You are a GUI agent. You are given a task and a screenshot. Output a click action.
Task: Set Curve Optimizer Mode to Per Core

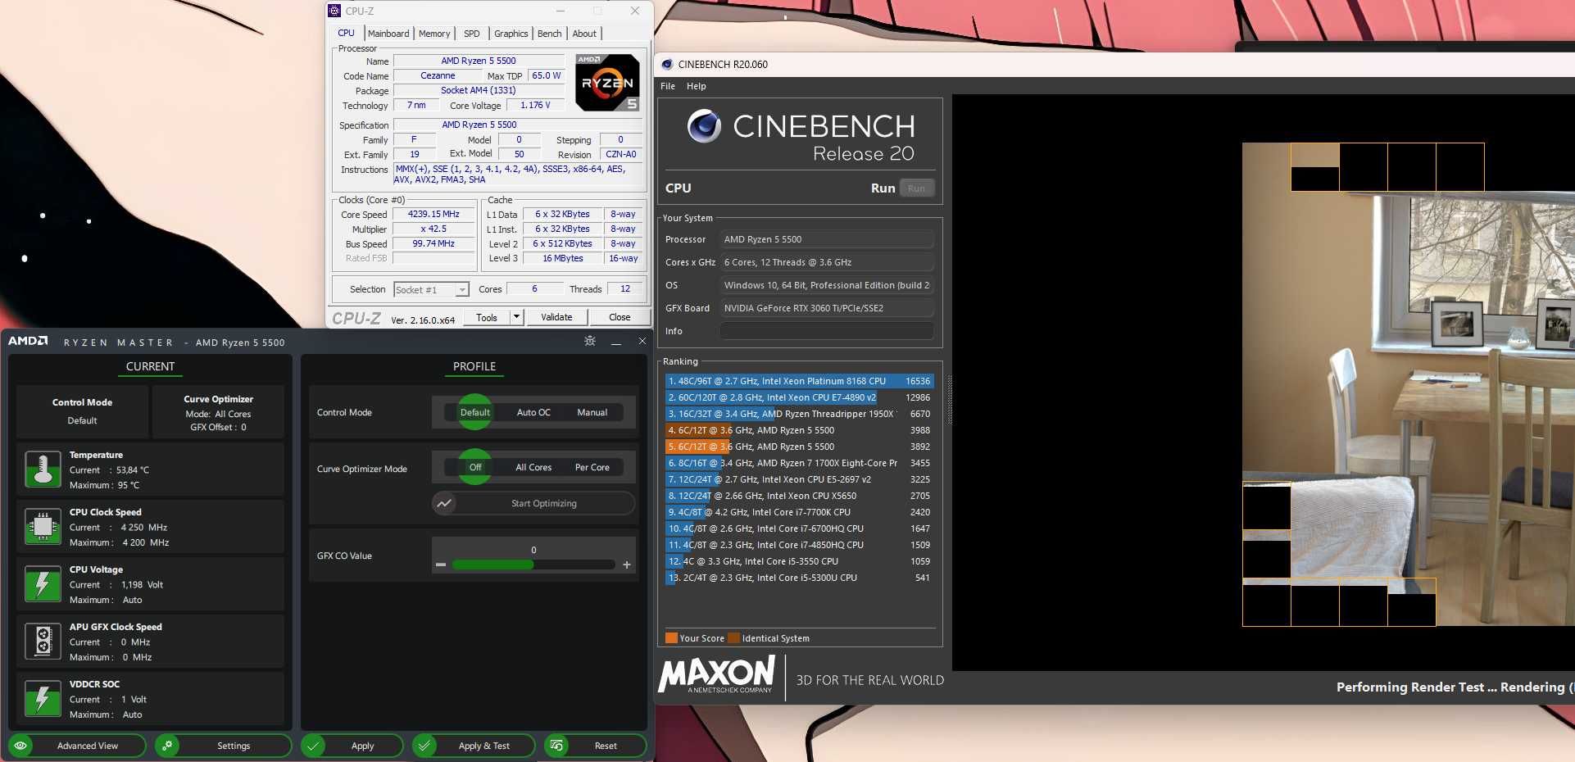(592, 467)
